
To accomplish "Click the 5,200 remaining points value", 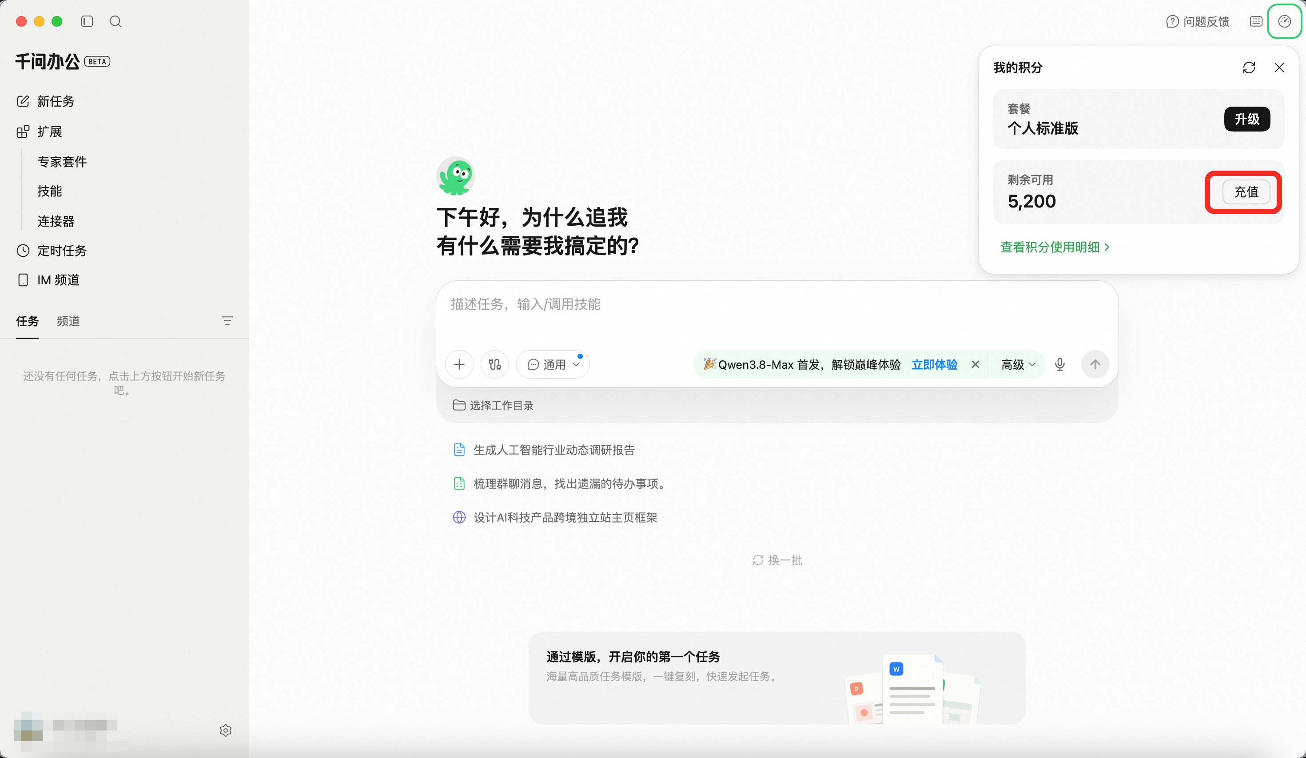I will 1032,201.
